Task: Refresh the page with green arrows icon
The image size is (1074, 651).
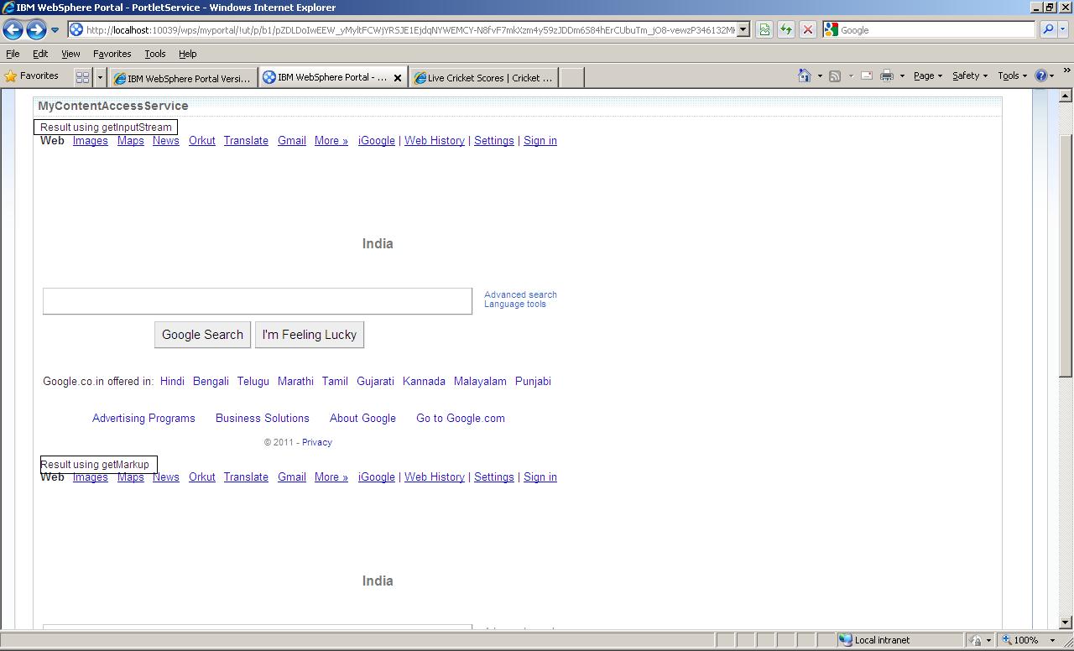Action: click(786, 30)
